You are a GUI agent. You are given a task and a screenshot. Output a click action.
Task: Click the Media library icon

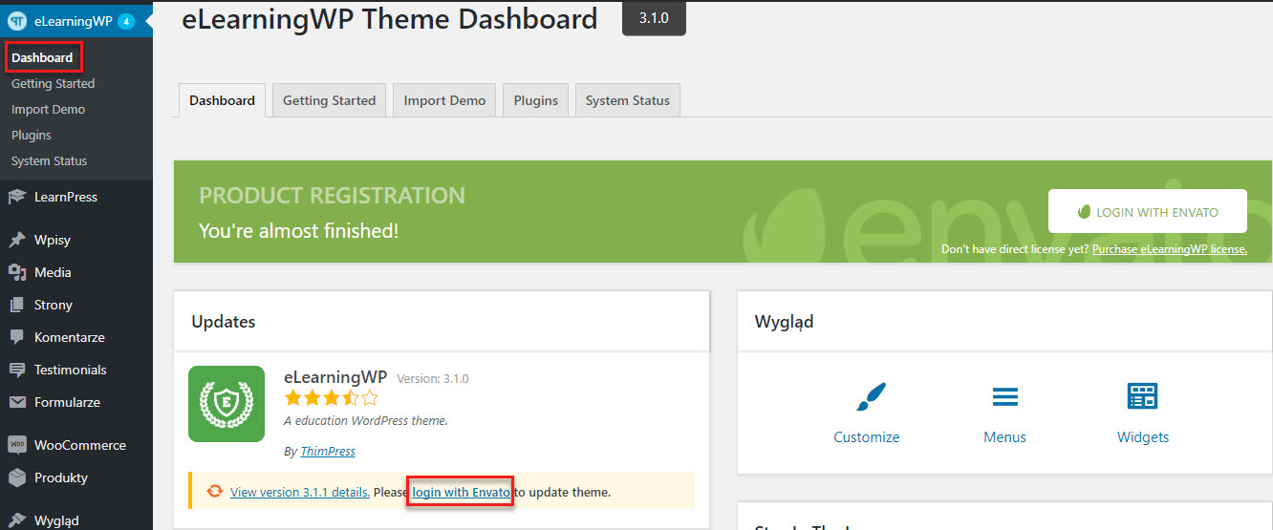pos(17,272)
